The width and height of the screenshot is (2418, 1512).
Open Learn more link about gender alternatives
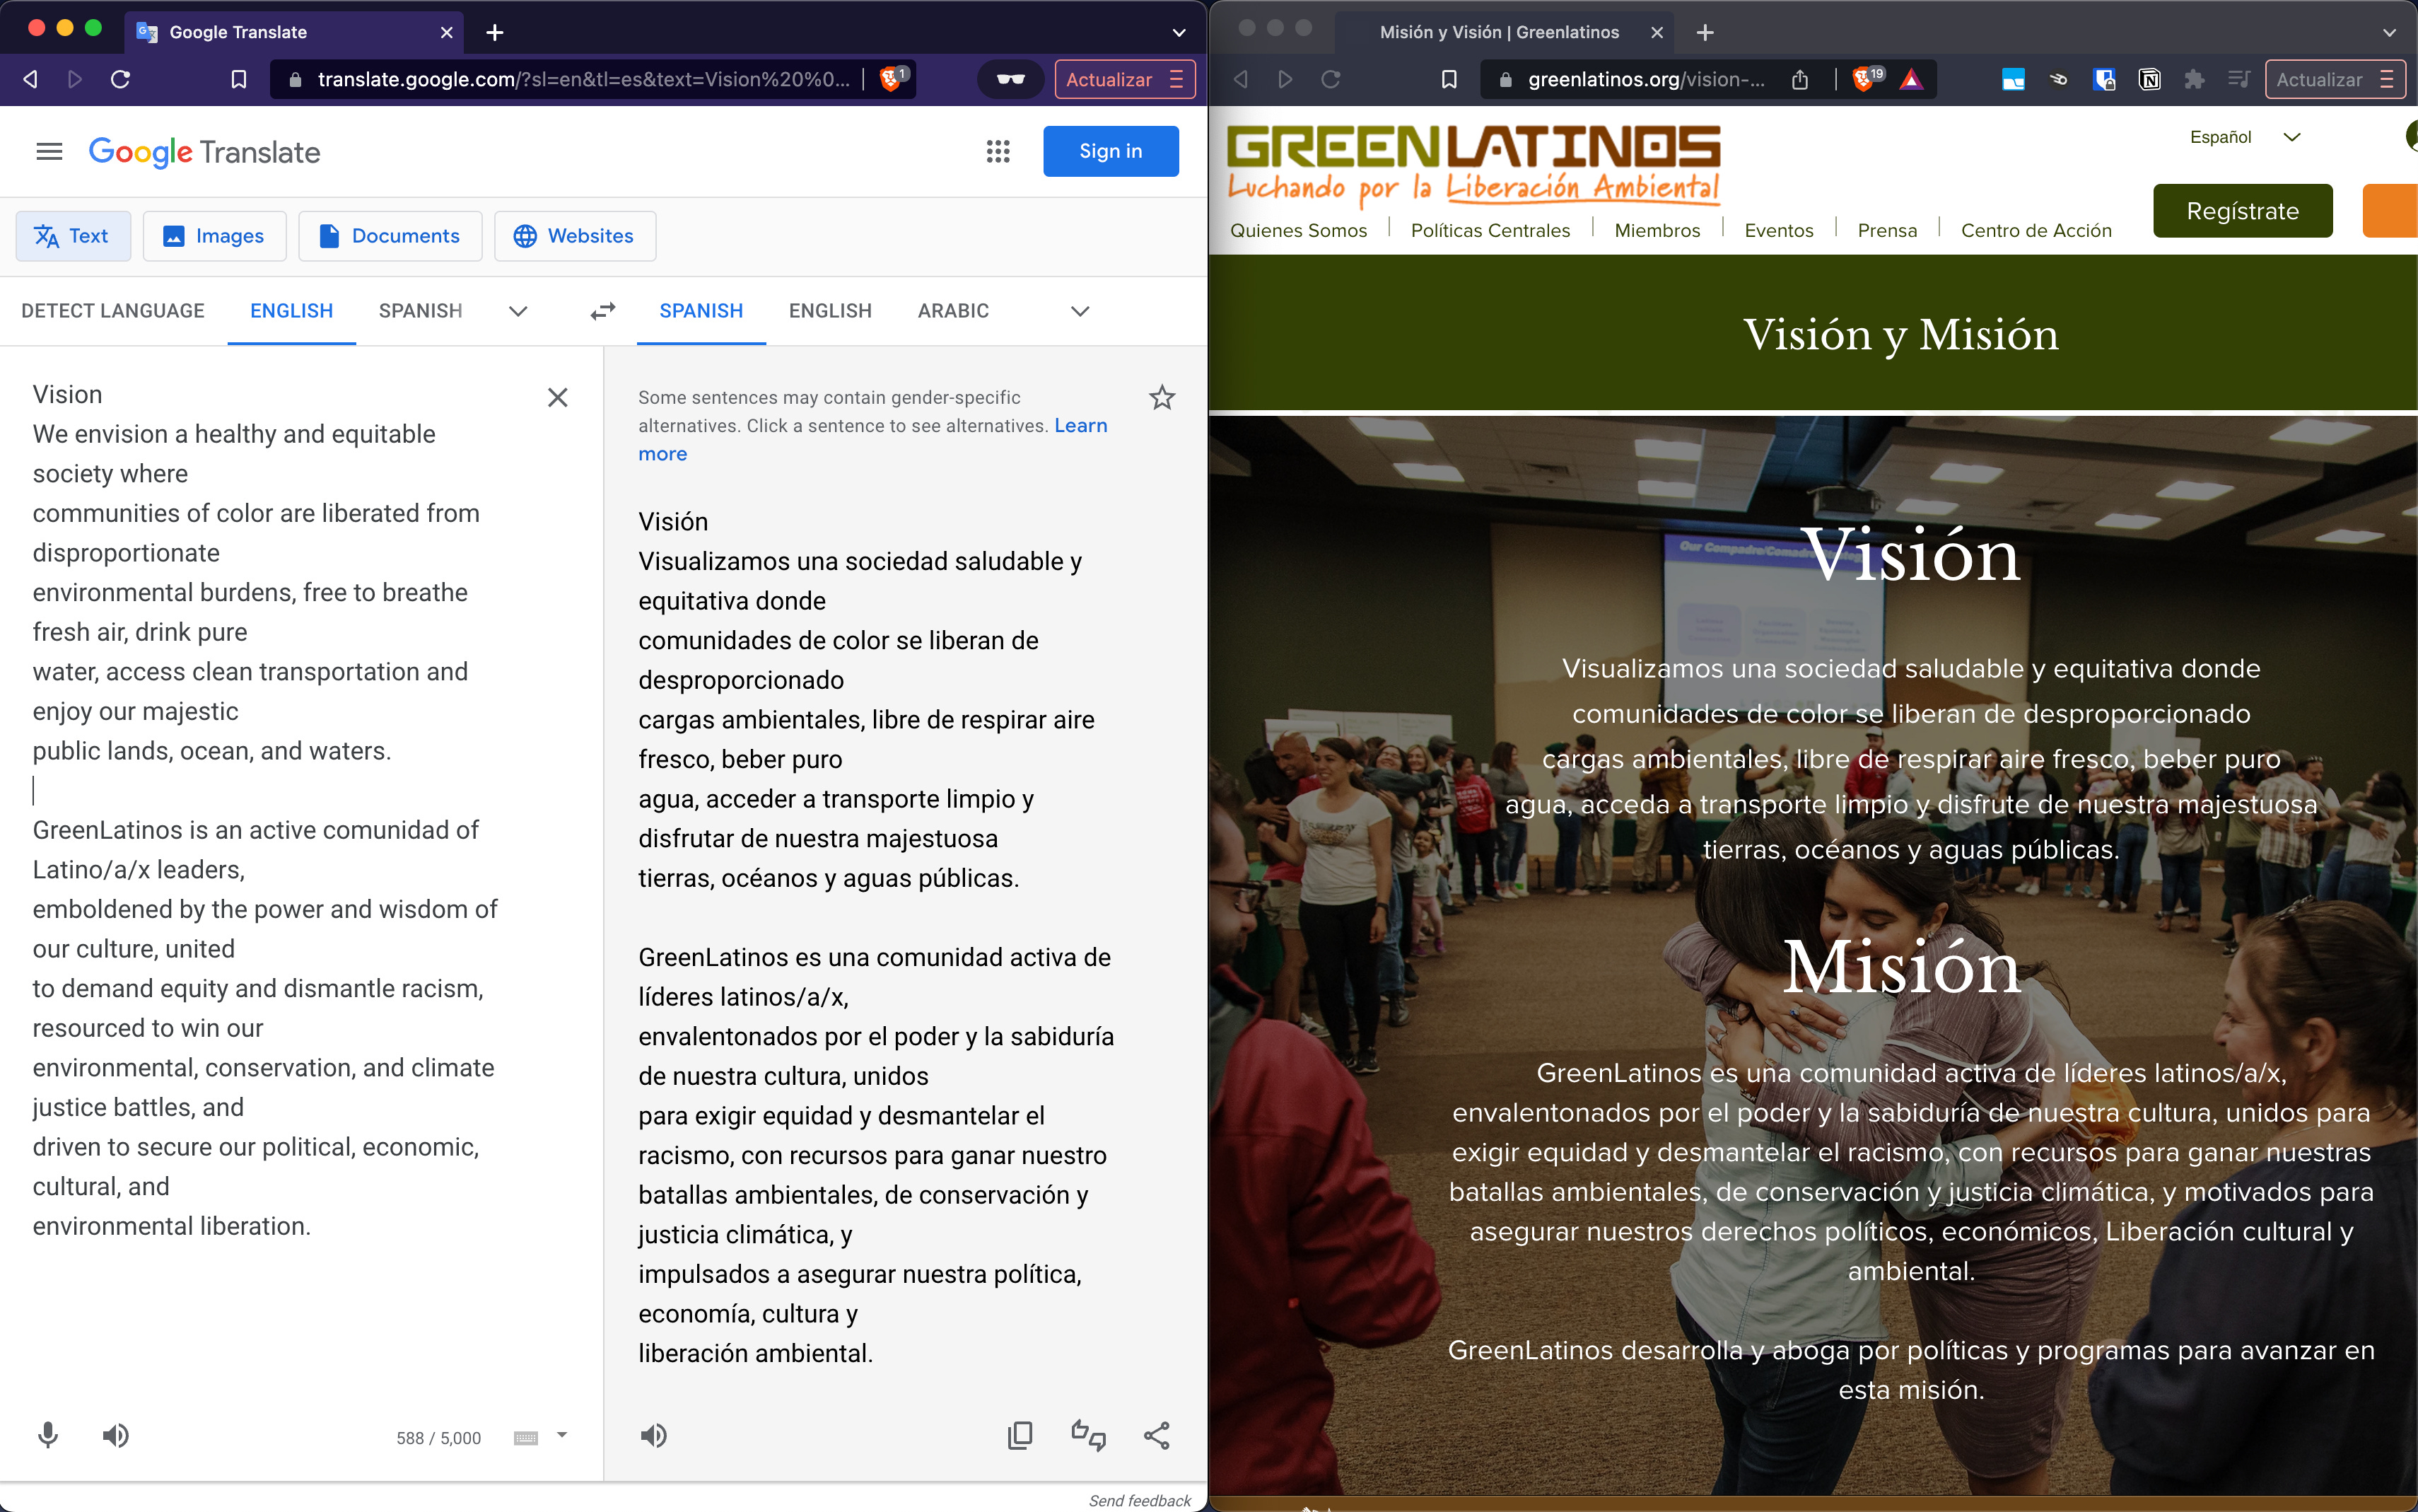click(1080, 426)
